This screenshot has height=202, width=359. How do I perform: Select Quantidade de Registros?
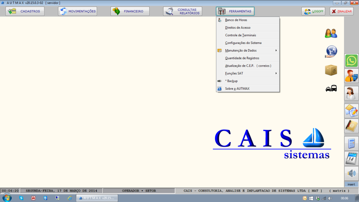click(248, 58)
